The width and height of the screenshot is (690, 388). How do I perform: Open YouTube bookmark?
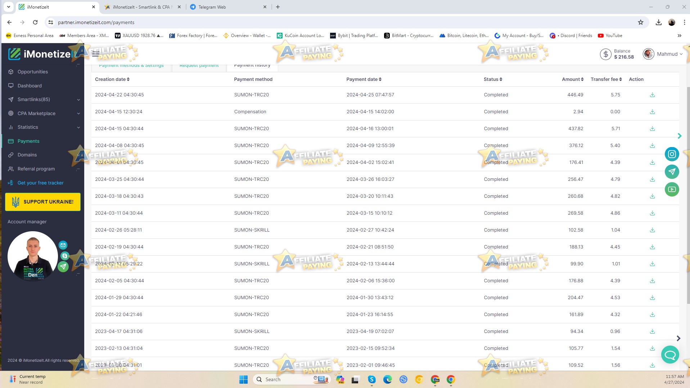click(x=610, y=36)
